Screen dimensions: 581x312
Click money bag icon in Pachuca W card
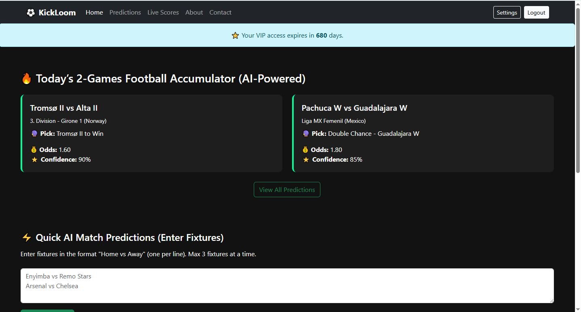click(x=305, y=150)
